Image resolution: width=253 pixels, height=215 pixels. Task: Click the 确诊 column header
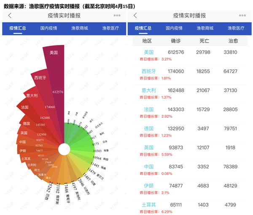pyautogui.click(x=176, y=41)
